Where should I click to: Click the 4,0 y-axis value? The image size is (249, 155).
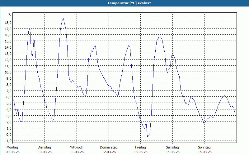[9, 109]
